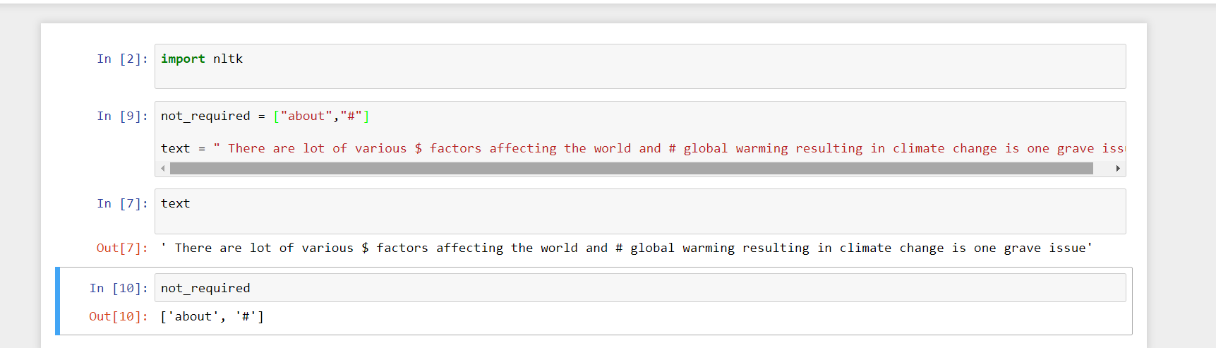Click the horizontal scrollbar left arrow

(163, 168)
